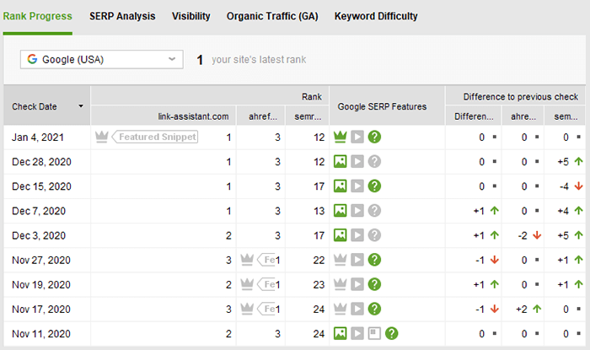
Task: Click the semrush rank 22 in Nov 27, 2020 row
Action: click(x=319, y=260)
